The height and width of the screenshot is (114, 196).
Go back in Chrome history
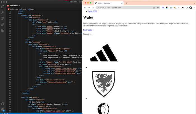coord(85,8)
